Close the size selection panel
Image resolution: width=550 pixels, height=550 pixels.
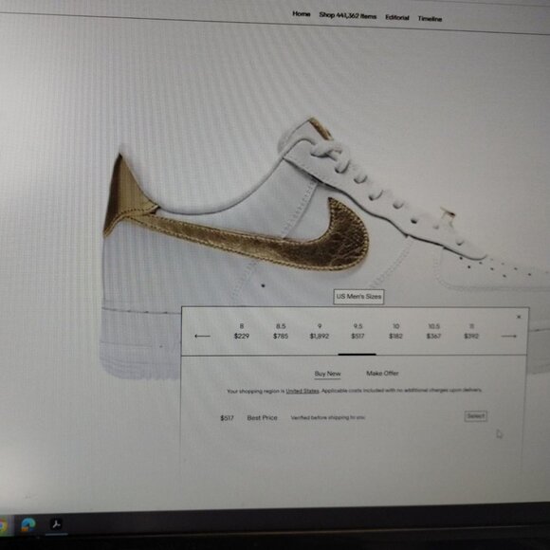click(x=519, y=317)
